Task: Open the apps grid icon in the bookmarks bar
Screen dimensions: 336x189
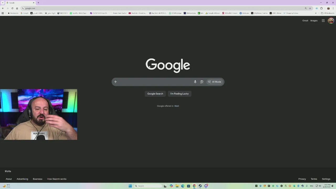Action: point(3,13)
